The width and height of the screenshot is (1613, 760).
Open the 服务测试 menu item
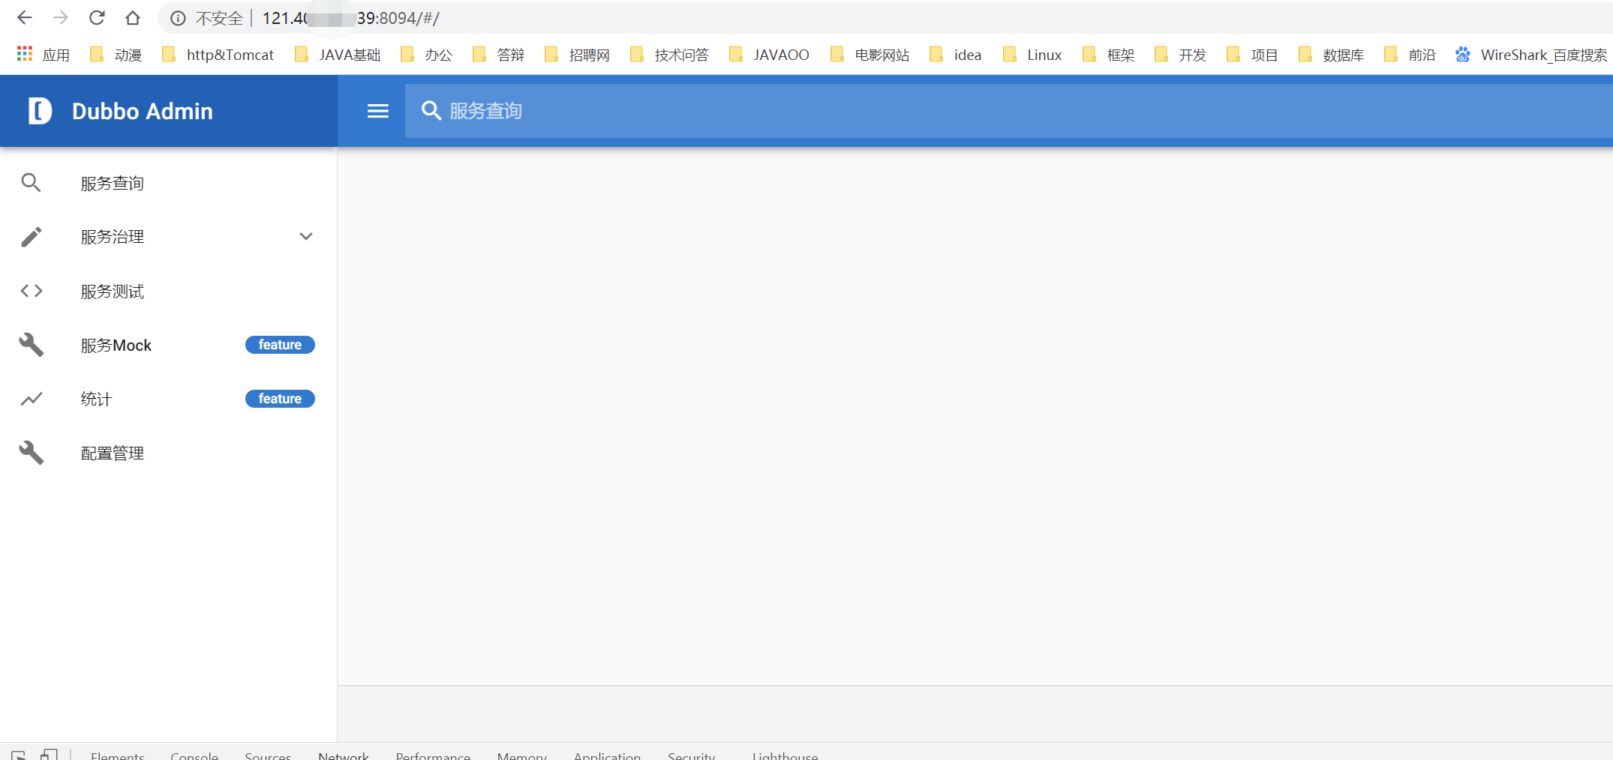click(113, 292)
